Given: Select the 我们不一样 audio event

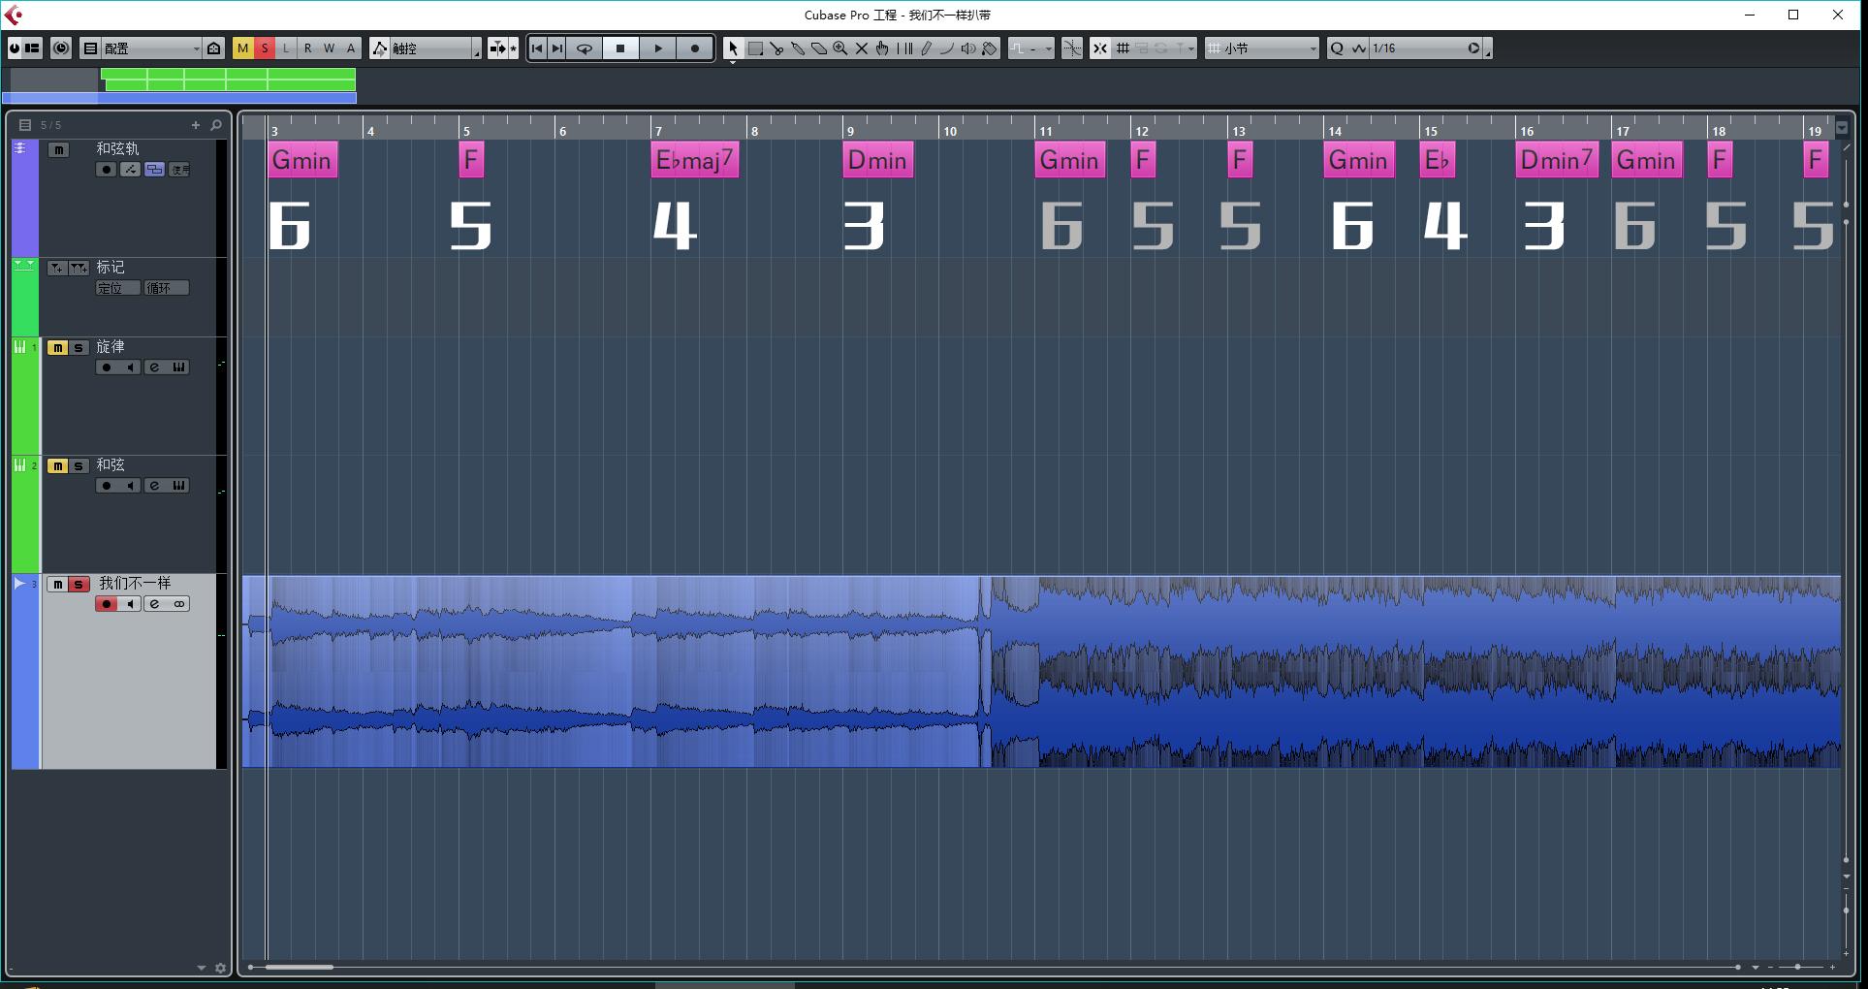Looking at the screenshot, I should coord(1041,672).
